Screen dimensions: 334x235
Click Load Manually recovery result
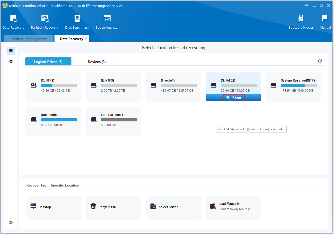(x=233, y=208)
